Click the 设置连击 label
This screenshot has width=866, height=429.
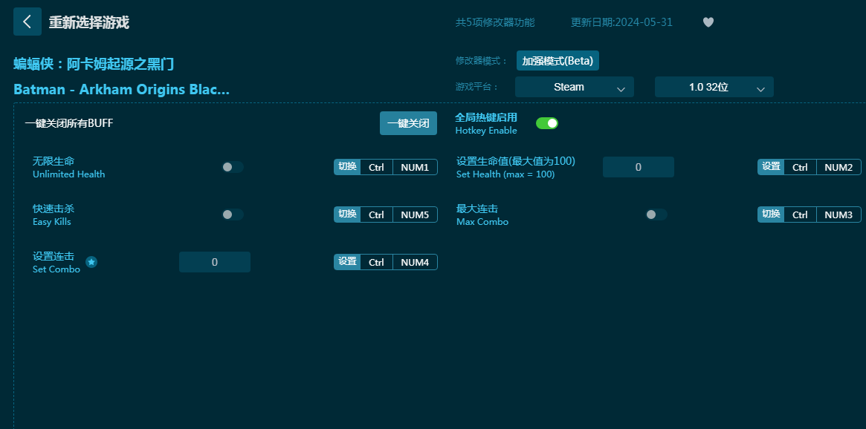point(54,256)
